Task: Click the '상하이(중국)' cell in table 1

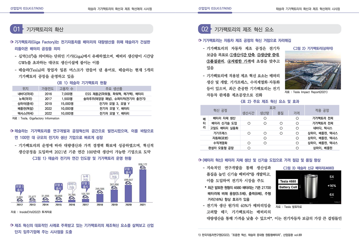Action: click(x=26, y=104)
